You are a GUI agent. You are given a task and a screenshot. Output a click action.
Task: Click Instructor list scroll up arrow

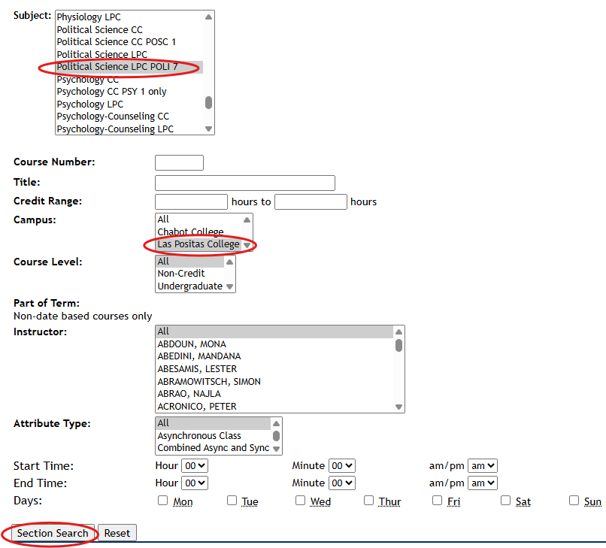398,332
